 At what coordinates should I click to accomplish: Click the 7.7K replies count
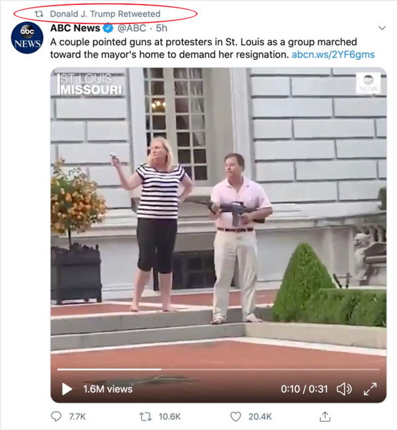coord(77,417)
